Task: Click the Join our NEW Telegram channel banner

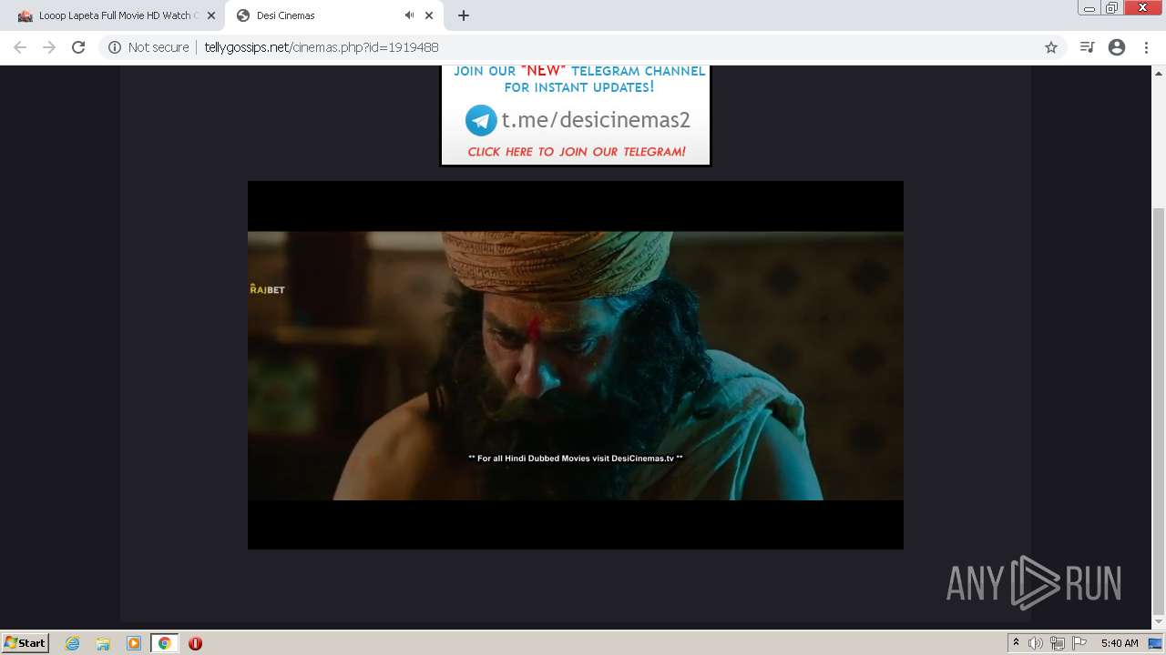Action: tap(576, 116)
